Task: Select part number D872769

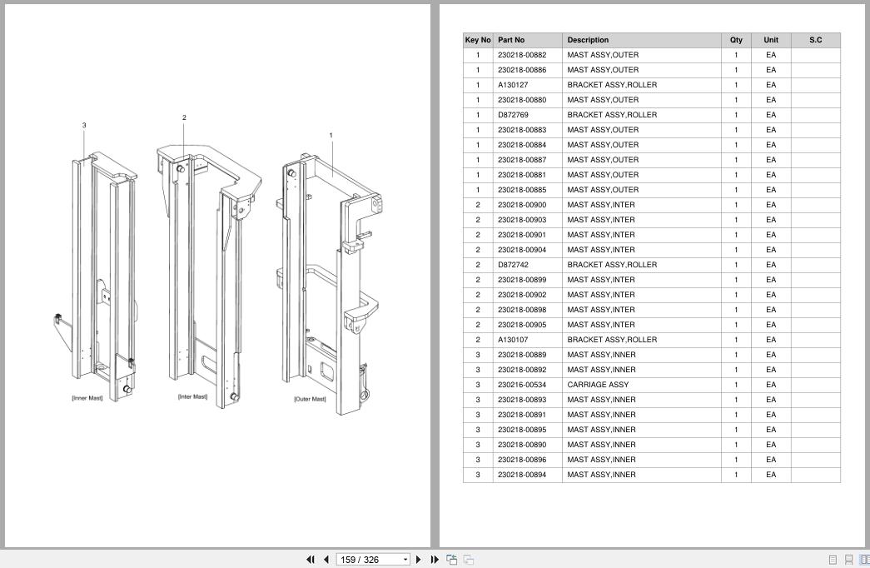Action: coord(513,115)
